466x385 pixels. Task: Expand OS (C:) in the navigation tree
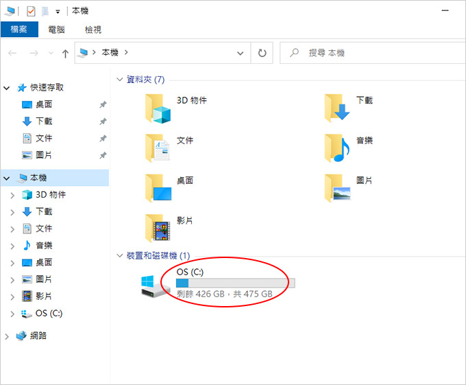coord(12,314)
